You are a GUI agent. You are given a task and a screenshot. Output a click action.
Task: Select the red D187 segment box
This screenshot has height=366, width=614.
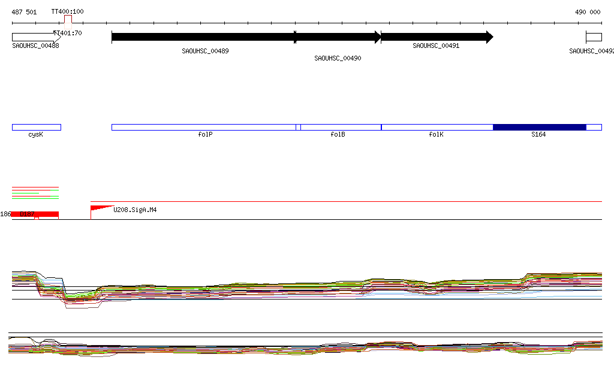coord(35,214)
